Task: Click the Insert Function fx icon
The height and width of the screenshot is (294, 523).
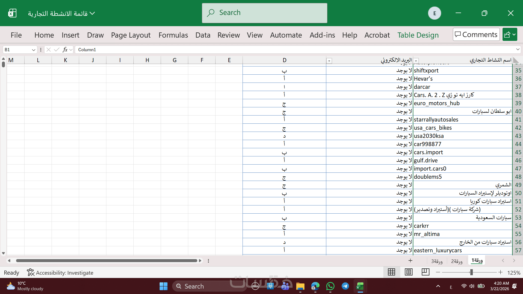Action: coord(65,50)
